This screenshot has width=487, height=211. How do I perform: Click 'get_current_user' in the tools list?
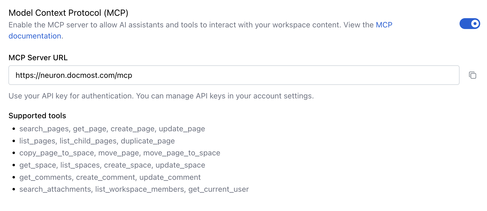click(x=218, y=189)
